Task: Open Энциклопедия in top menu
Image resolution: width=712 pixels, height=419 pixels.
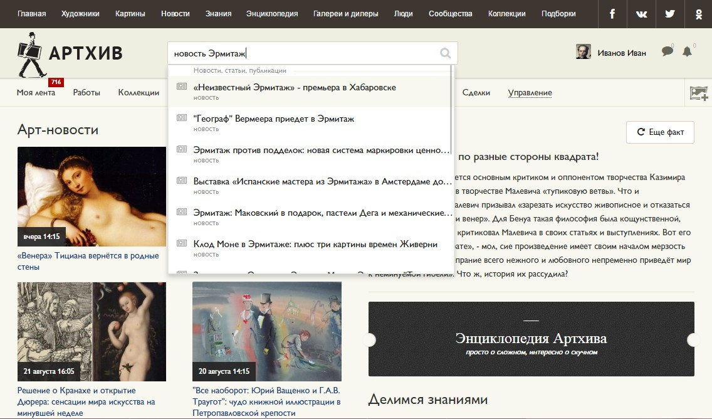Action: pyautogui.click(x=272, y=14)
